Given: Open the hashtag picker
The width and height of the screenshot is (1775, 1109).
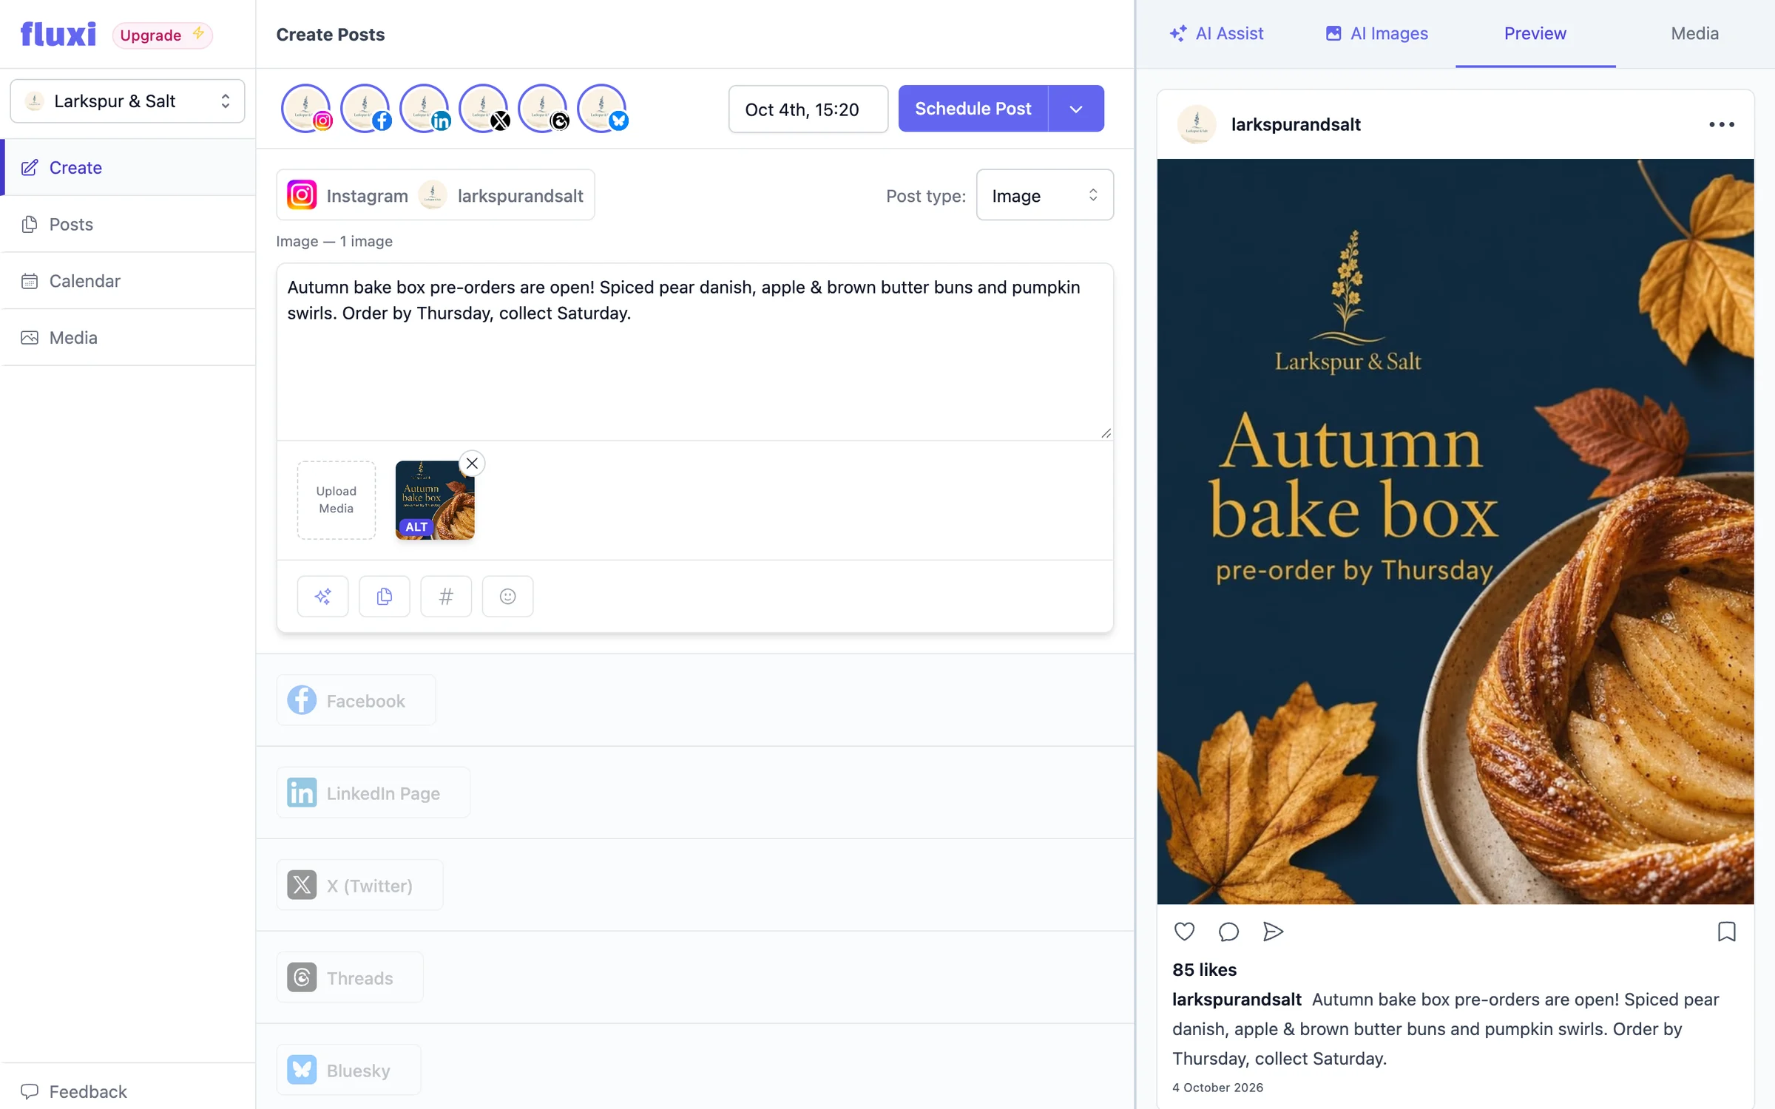Looking at the screenshot, I should [x=446, y=596].
